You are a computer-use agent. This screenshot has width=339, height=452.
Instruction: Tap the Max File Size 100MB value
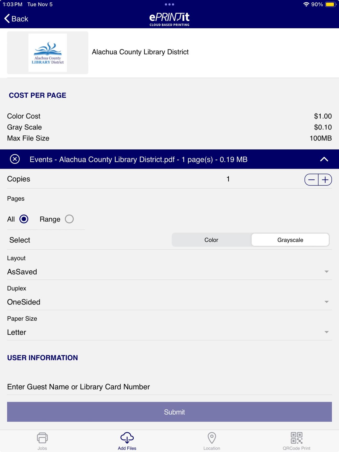pos(321,138)
